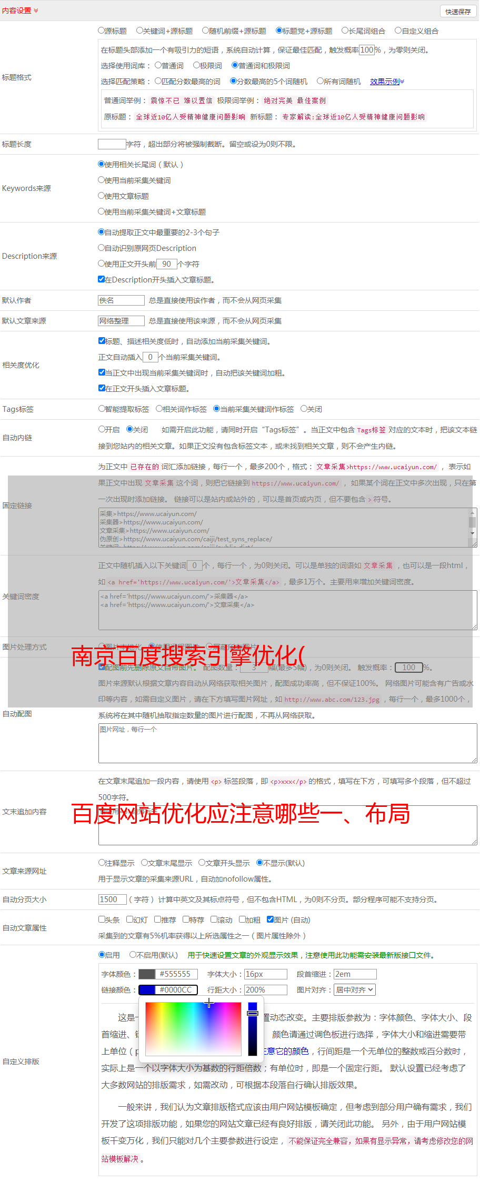480x1183 pixels.
Task: Select 使用文章标题 for Keywords
Action: [x=102, y=196]
